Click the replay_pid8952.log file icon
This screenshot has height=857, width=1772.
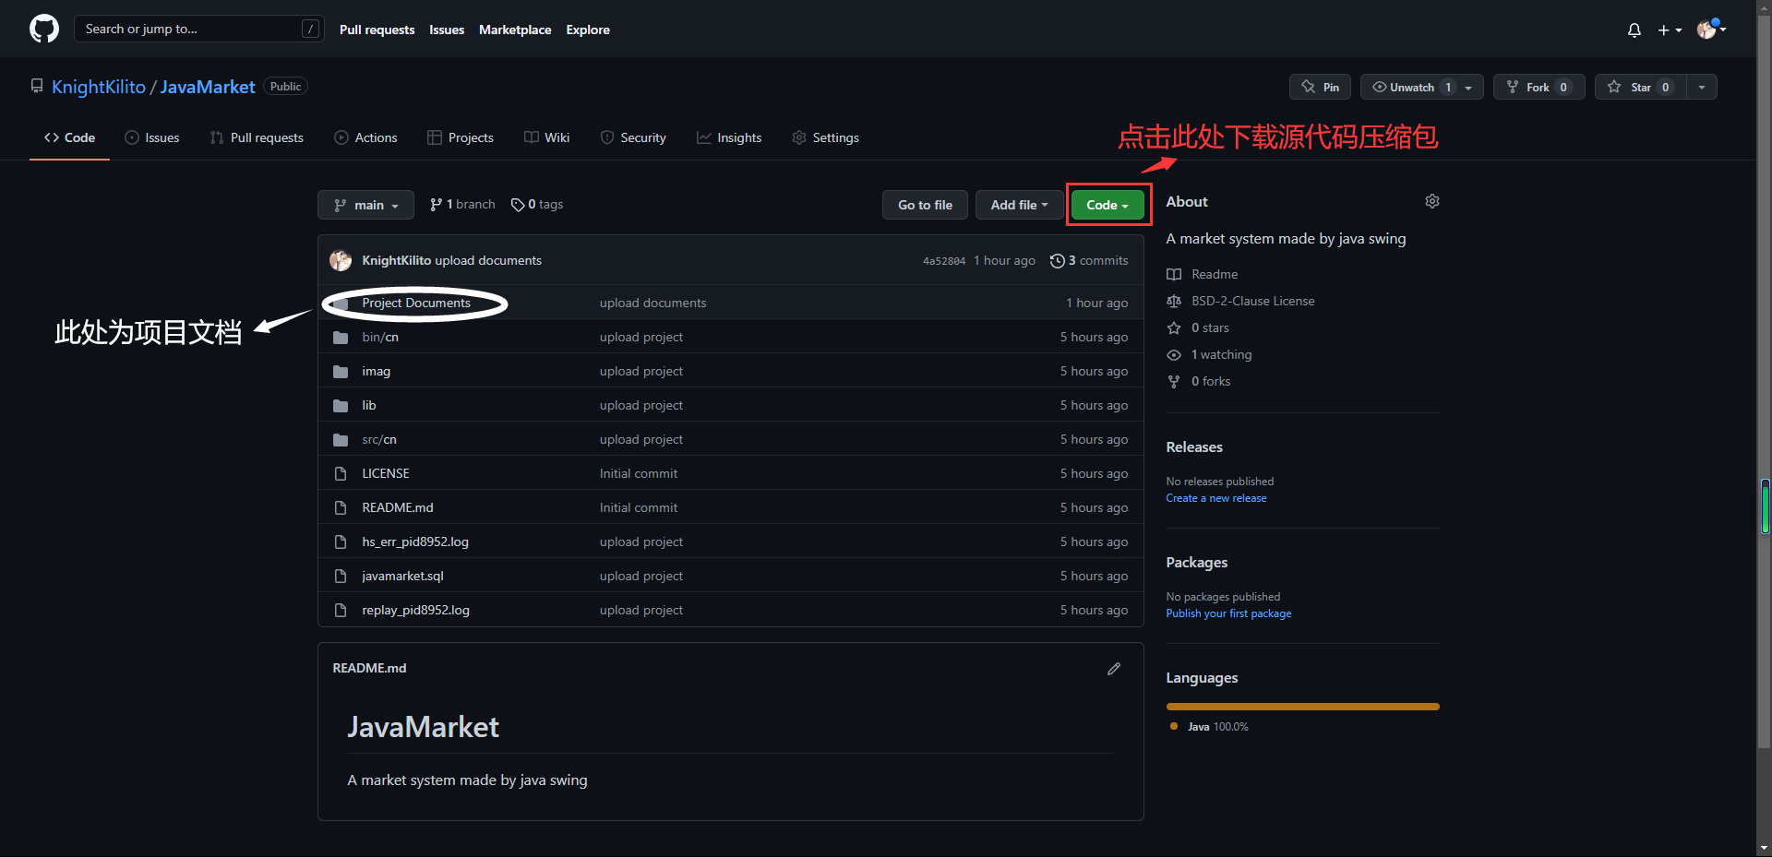click(341, 610)
